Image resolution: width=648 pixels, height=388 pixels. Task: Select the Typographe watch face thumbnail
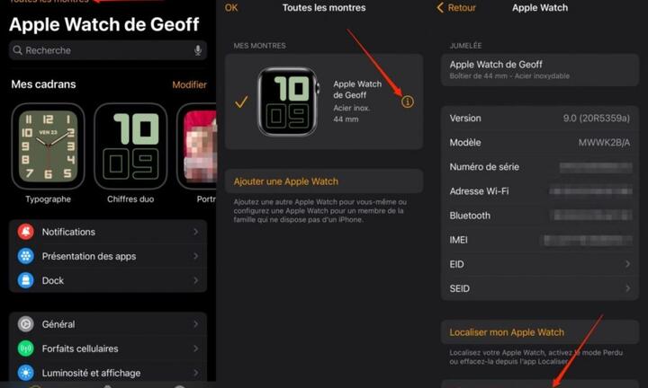click(48, 146)
